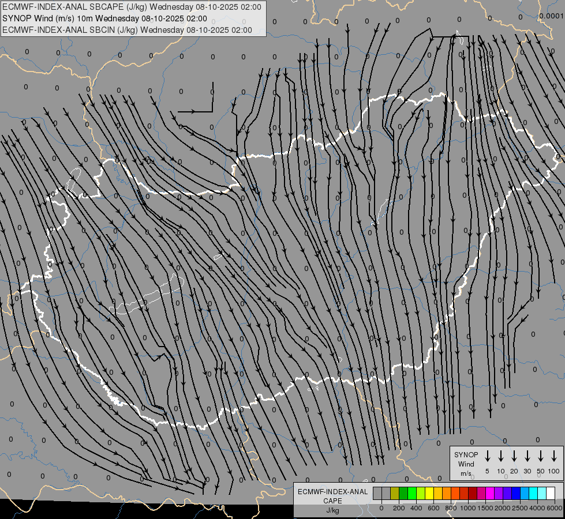Select the 50 m/s wind arrow in legend

541,456
